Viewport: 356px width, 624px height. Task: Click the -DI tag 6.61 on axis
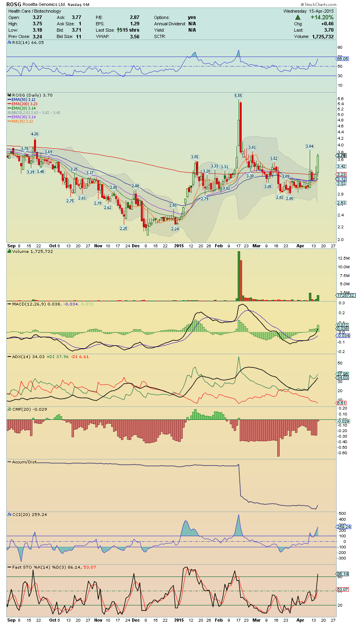coord(341,403)
